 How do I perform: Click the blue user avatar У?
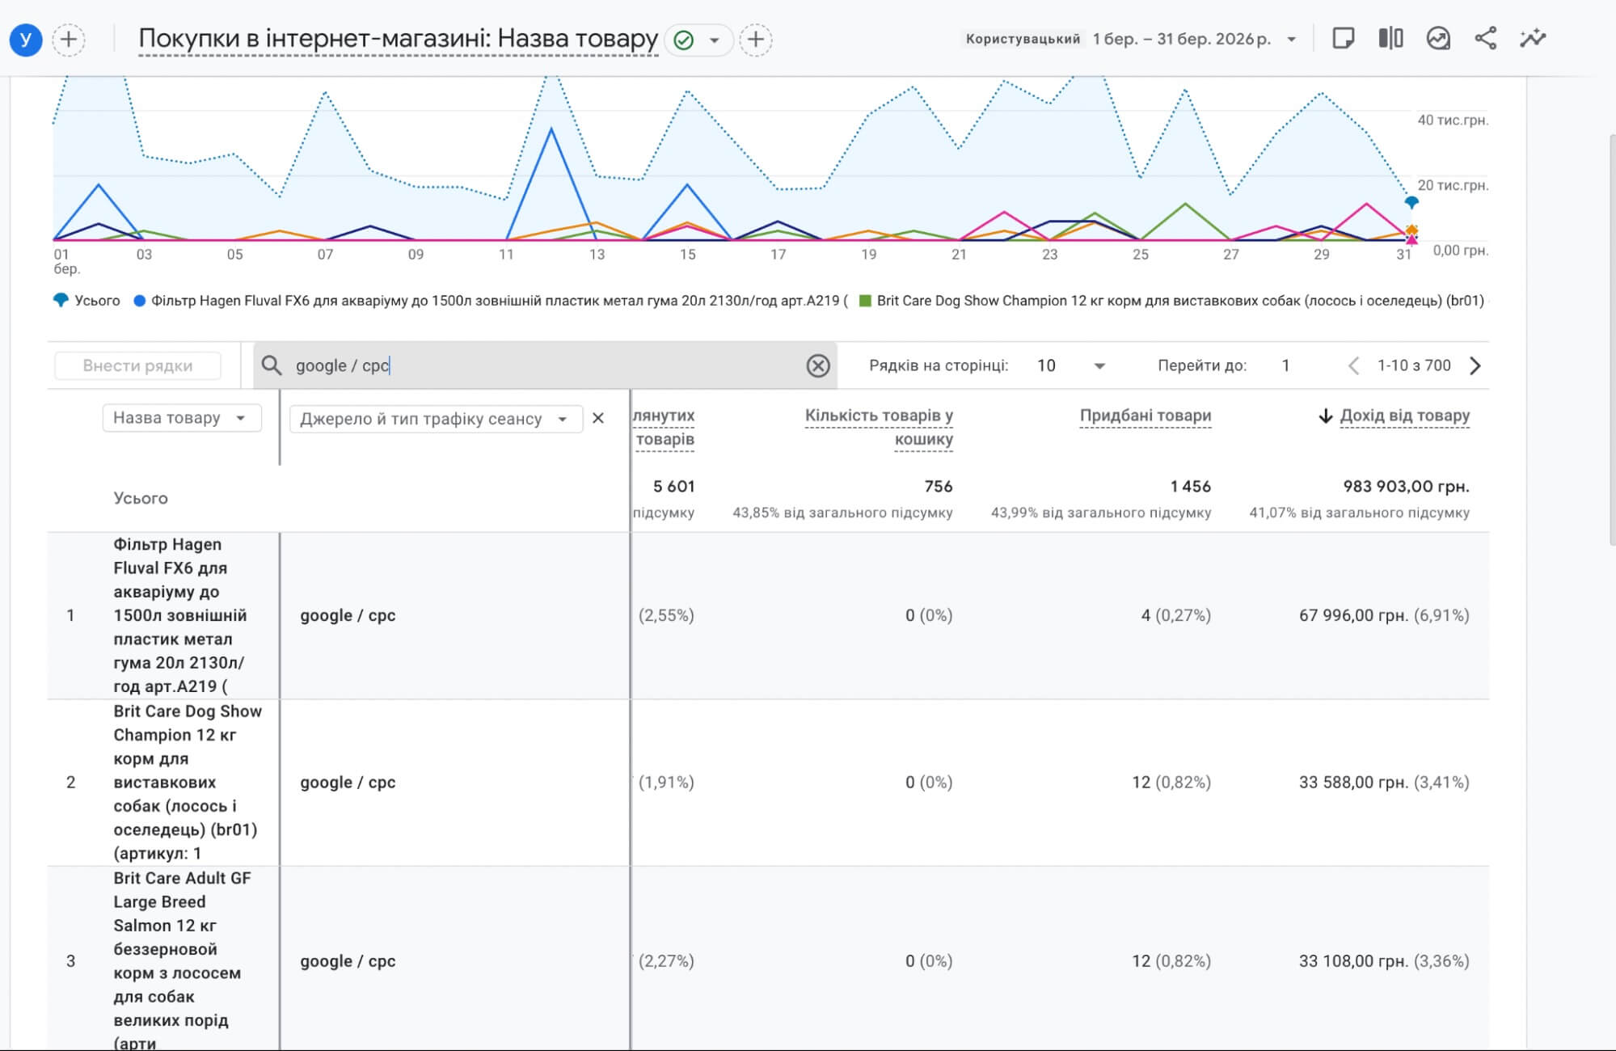click(26, 39)
